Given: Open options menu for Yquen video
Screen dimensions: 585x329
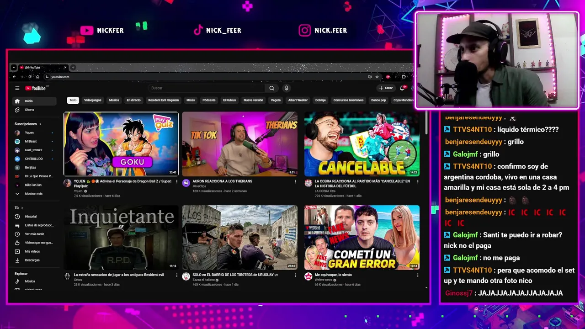Looking at the screenshot, I should click(177, 181).
